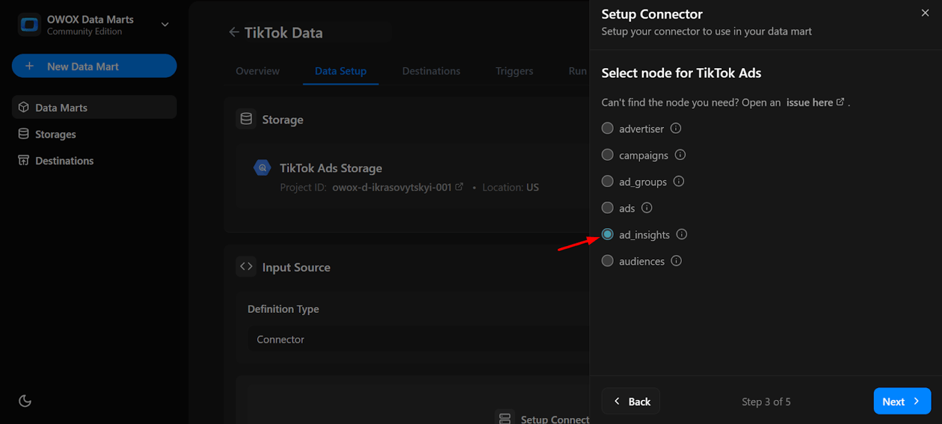Viewport: 942px width, 424px height.
Task: Open Data Marts in the sidebar
Action: pyautogui.click(x=94, y=108)
